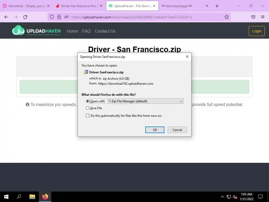269x202 pixels.
Task: Expand the 7-Zip File Manager dropdown
Action: 145,101
